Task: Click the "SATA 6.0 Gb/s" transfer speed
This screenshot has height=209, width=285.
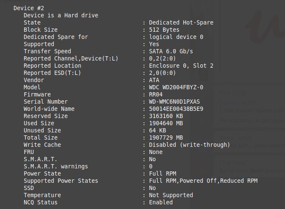Action: pyautogui.click(x=171, y=51)
